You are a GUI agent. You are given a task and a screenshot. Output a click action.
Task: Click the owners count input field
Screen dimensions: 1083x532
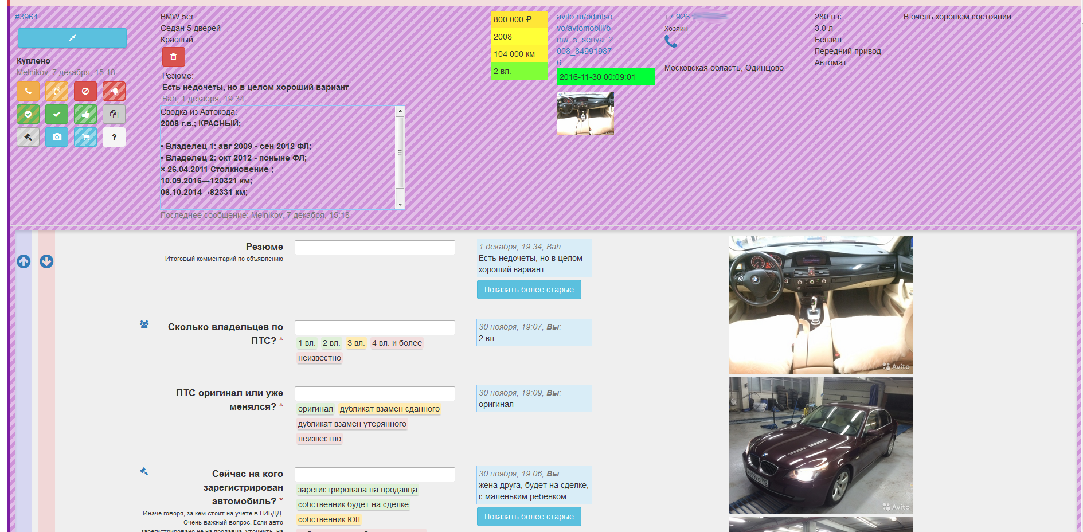coord(375,328)
